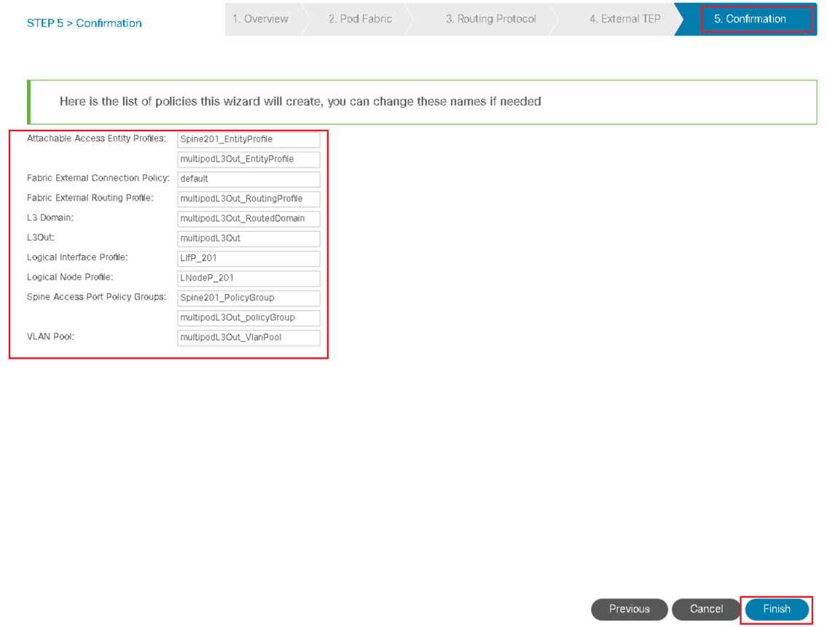Click the multipodL3Out_policyGroup input box
This screenshot has height=627, width=827.
point(248,318)
